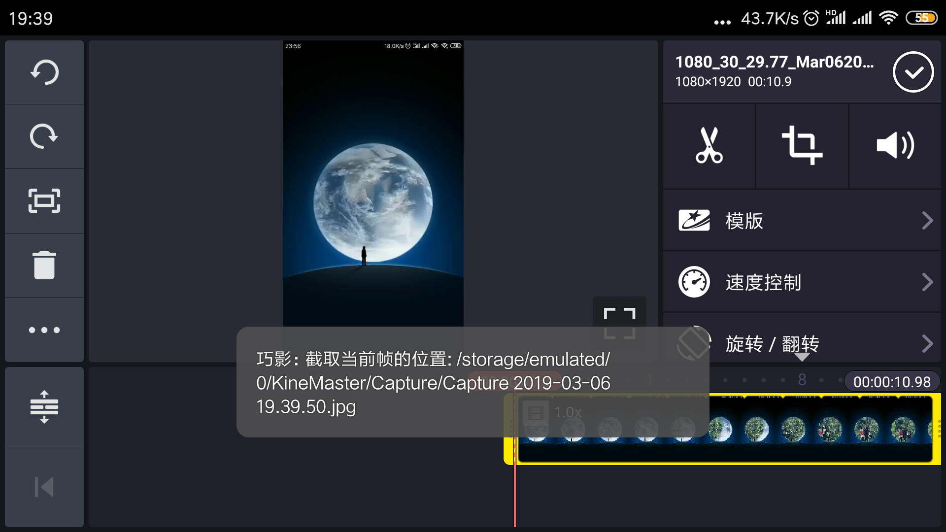Select the video clip on the timeline

point(724,429)
